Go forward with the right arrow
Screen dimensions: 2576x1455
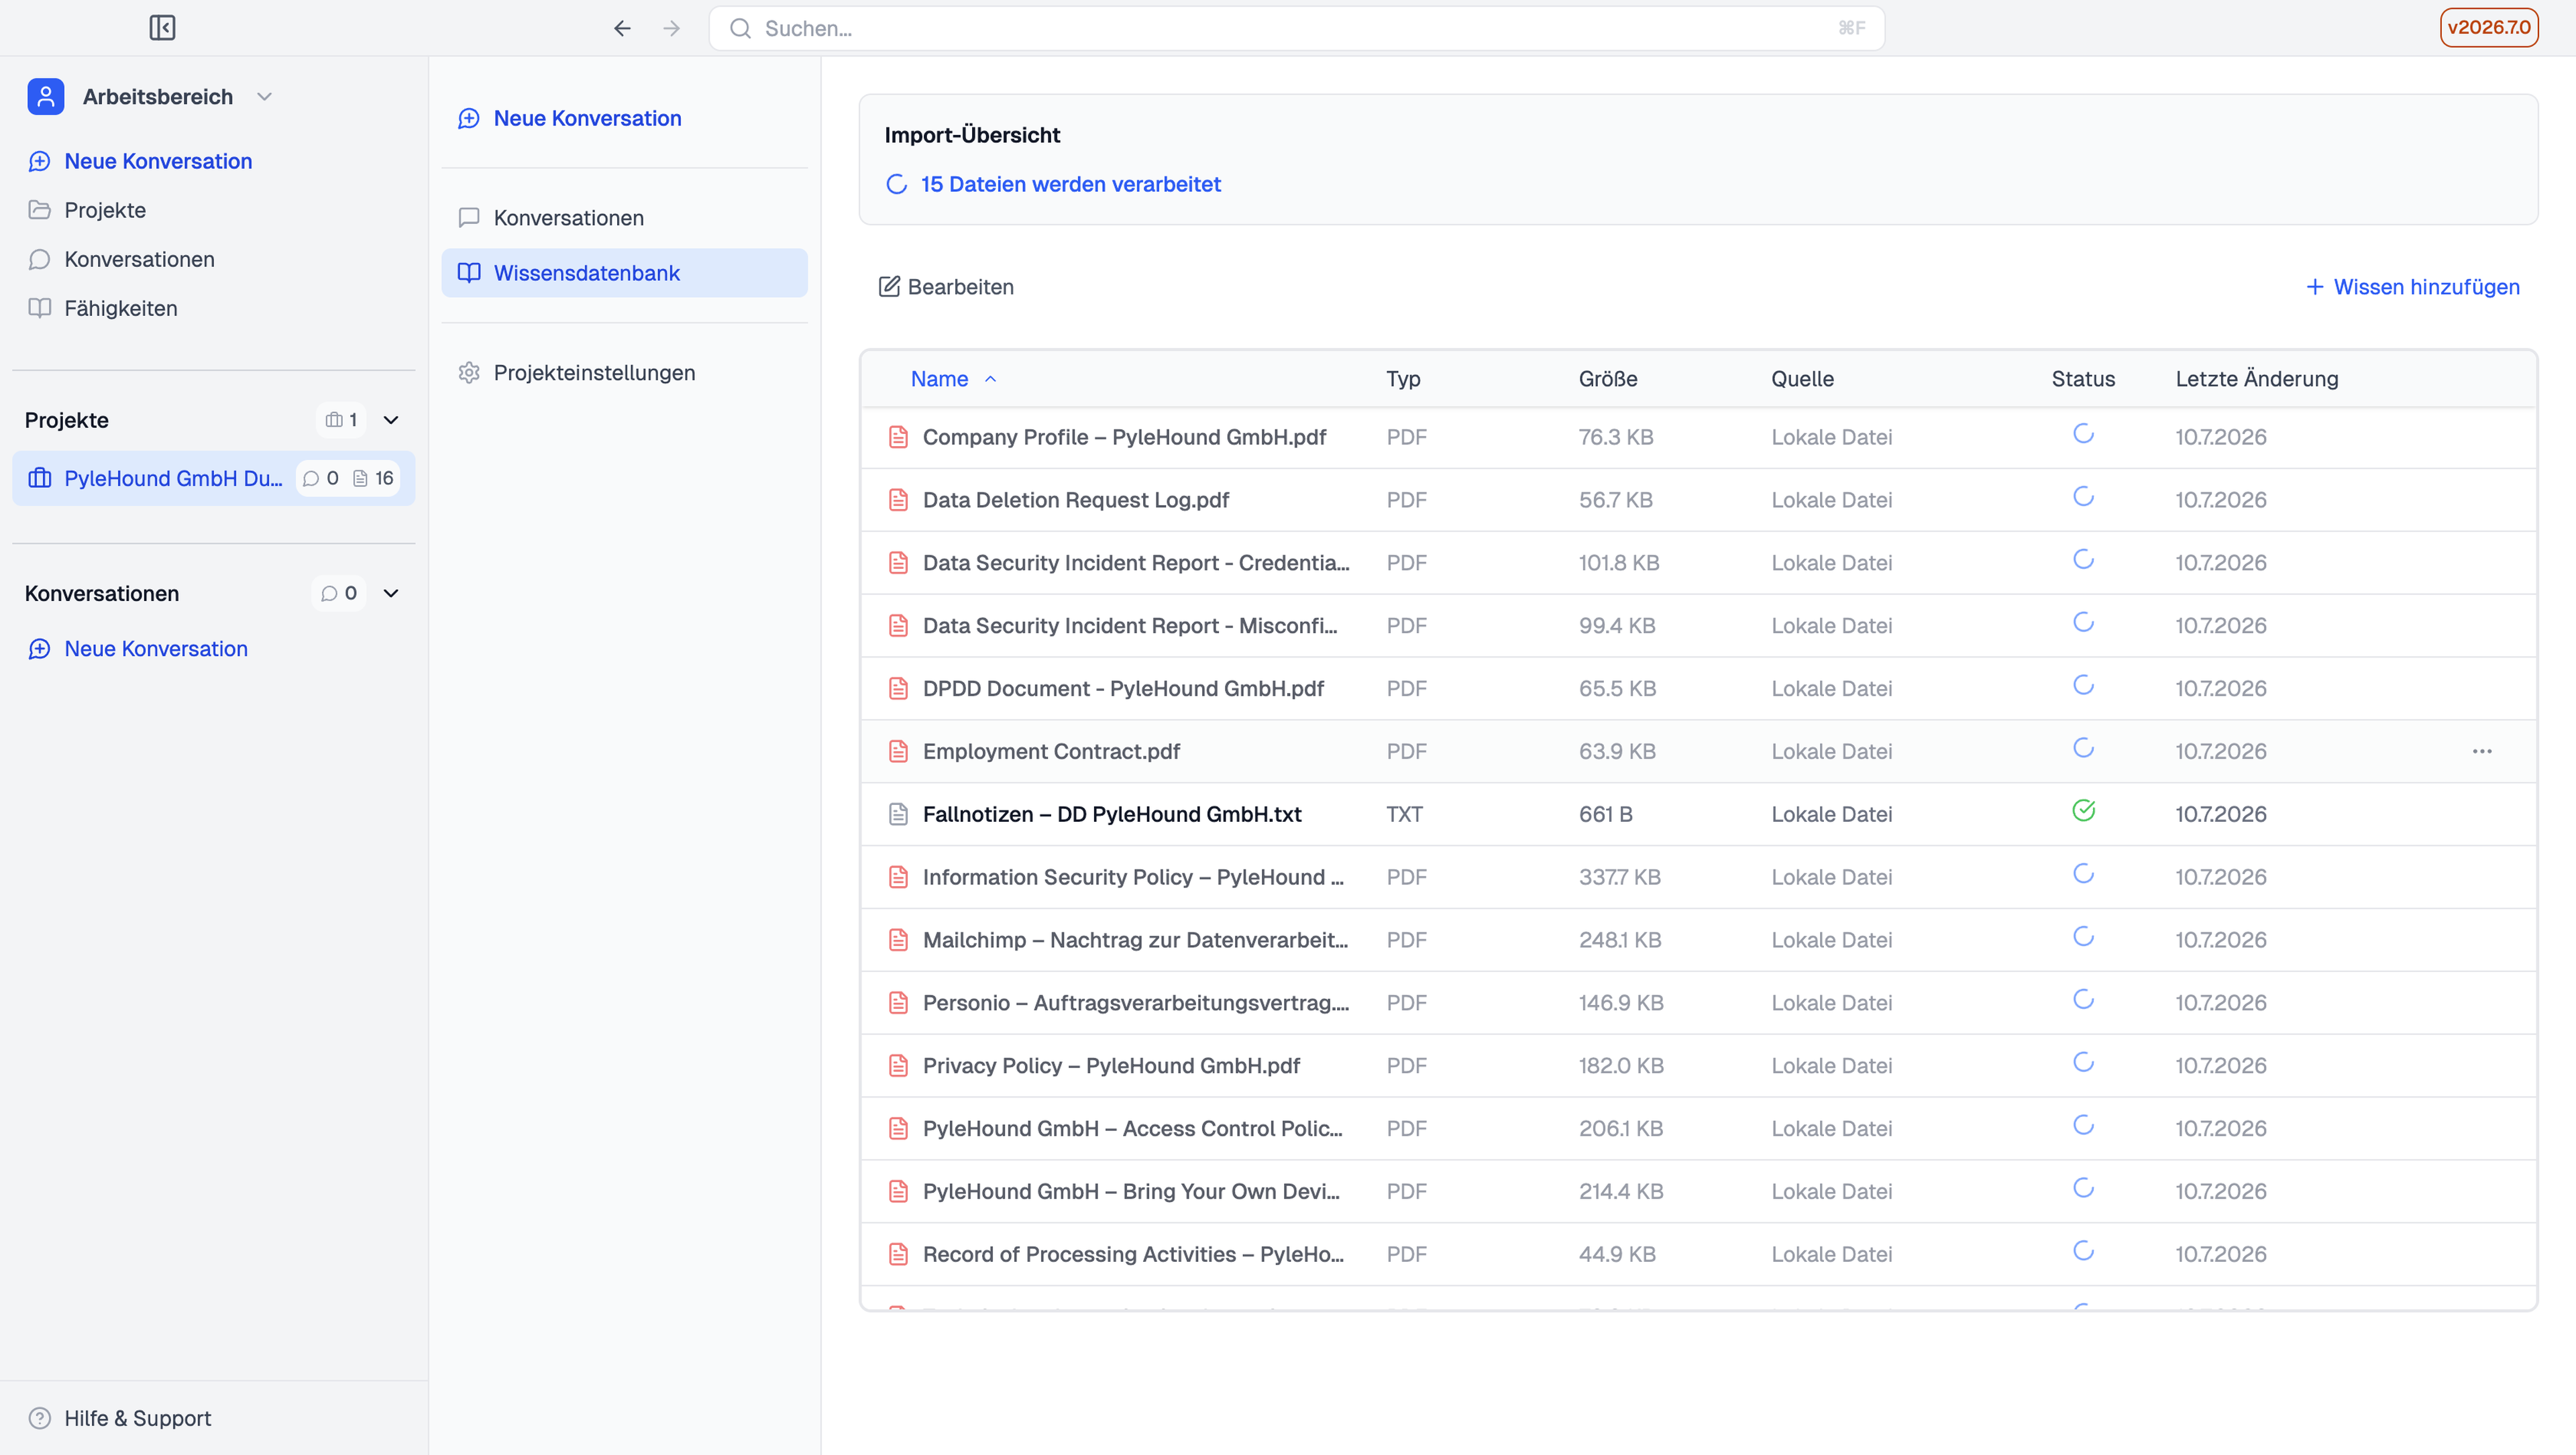pos(671,28)
